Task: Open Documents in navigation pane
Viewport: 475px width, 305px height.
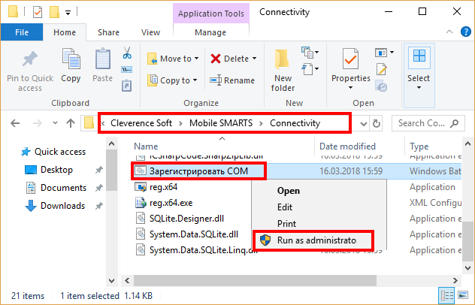Action: pyautogui.click(x=56, y=188)
